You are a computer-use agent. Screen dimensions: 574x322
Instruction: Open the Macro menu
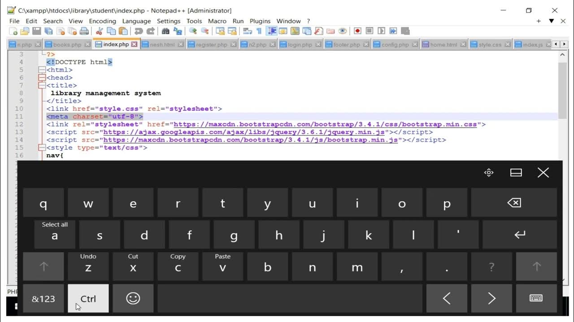coord(217,21)
